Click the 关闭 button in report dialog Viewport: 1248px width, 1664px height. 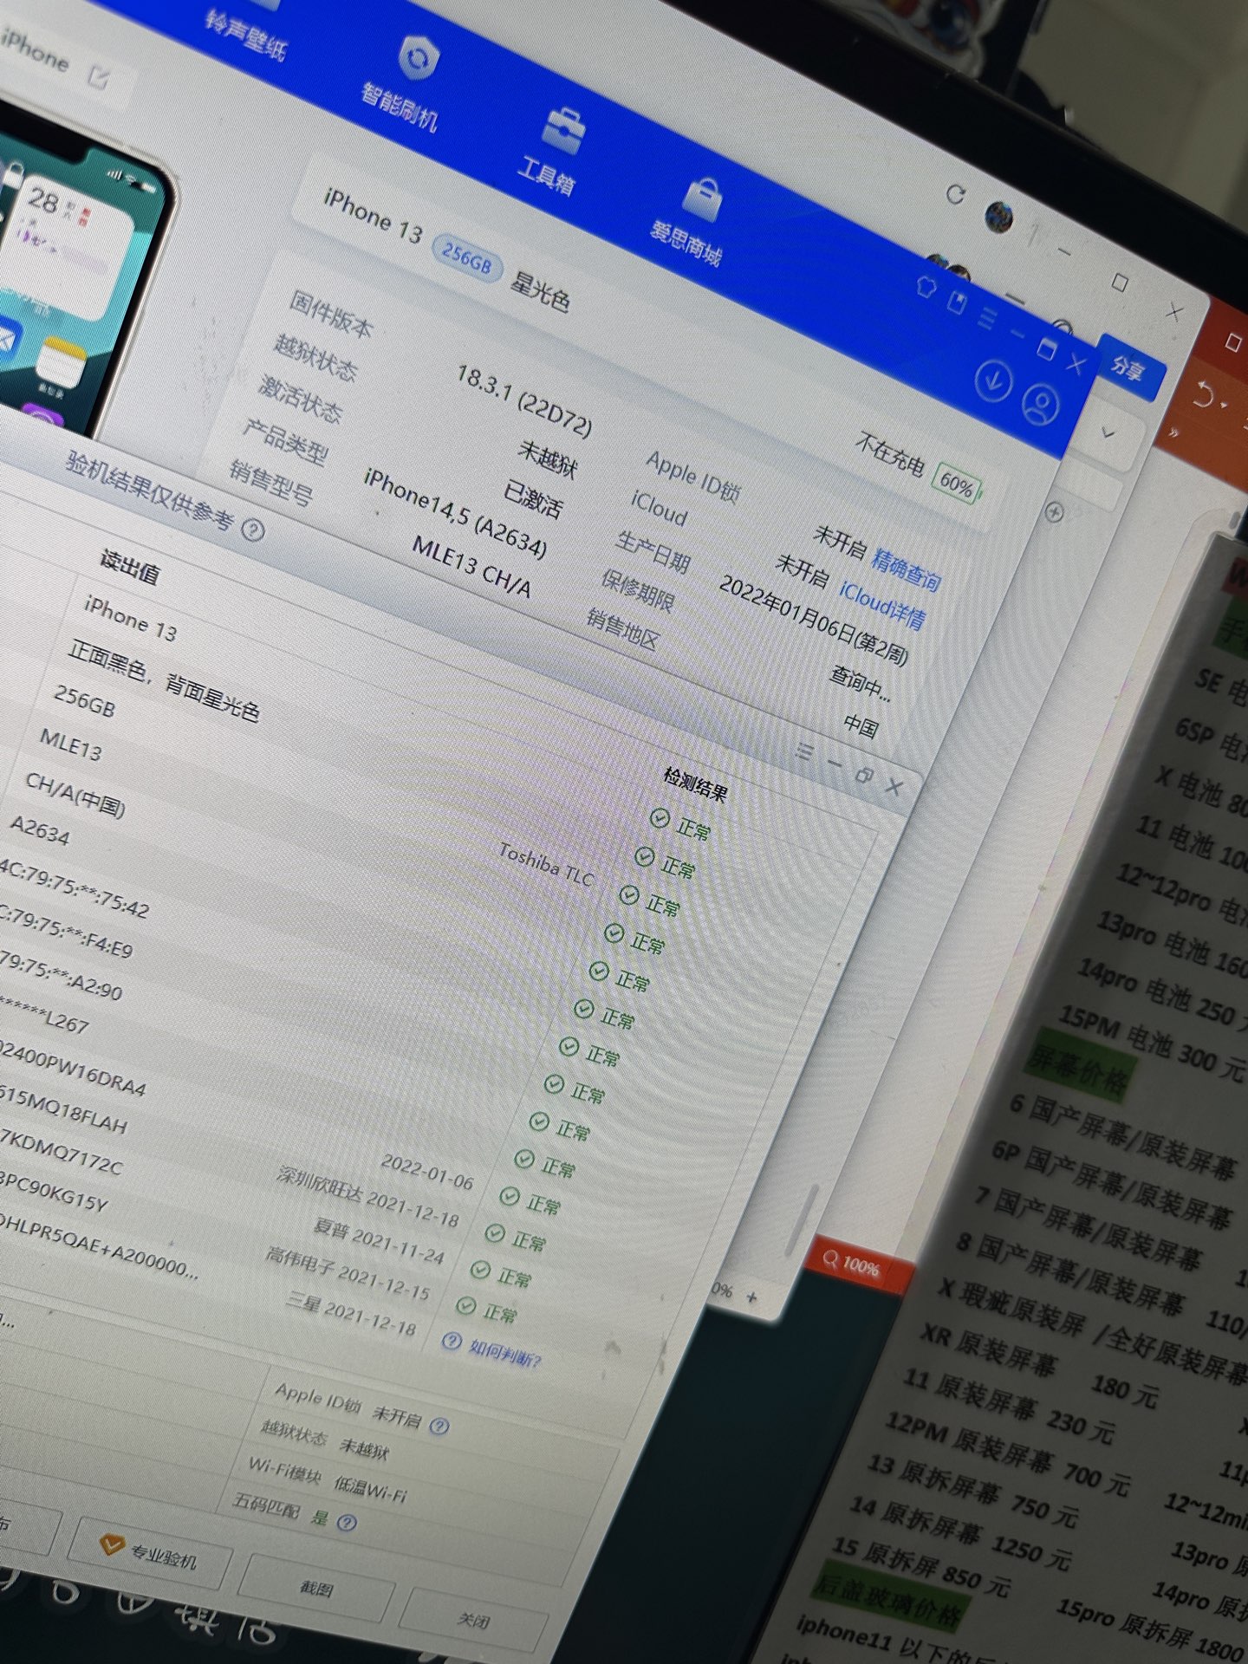[474, 1620]
